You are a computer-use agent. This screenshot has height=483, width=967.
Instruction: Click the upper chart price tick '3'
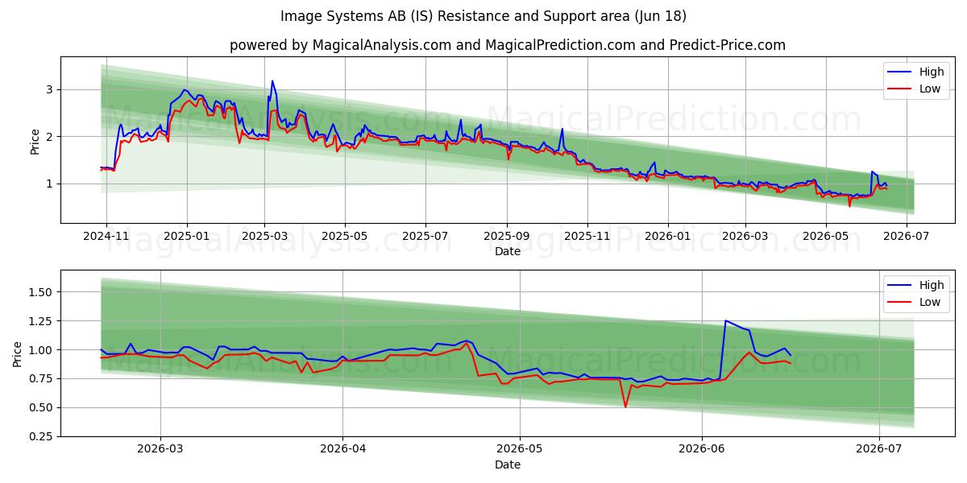49,89
